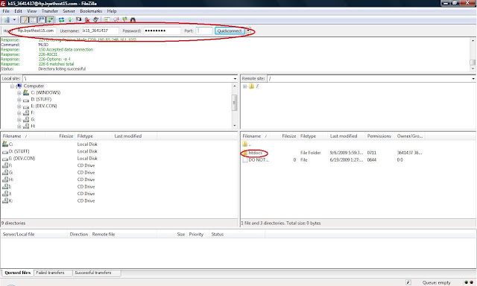Image resolution: width=477 pixels, height=286 pixels.
Task: Expand the D: (STUFF) tree node
Action: click(x=19, y=100)
